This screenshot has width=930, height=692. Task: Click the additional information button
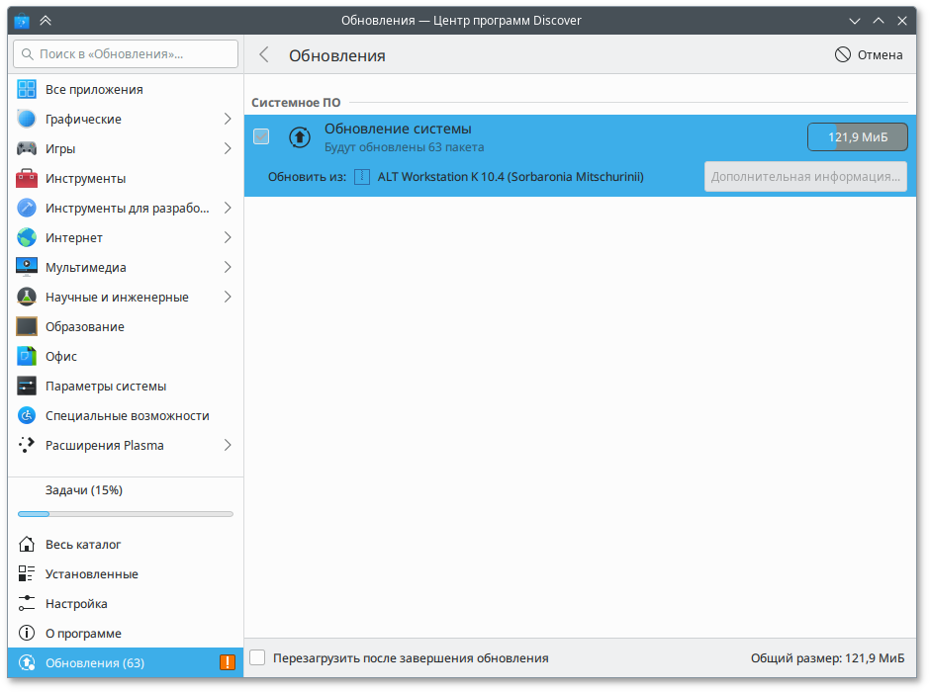[x=805, y=177]
